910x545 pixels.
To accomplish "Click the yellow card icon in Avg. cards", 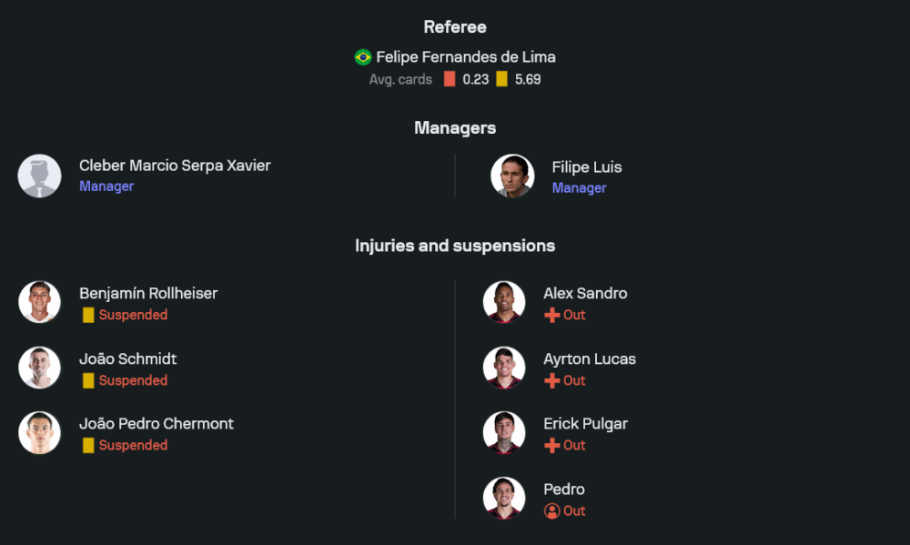I will (501, 79).
